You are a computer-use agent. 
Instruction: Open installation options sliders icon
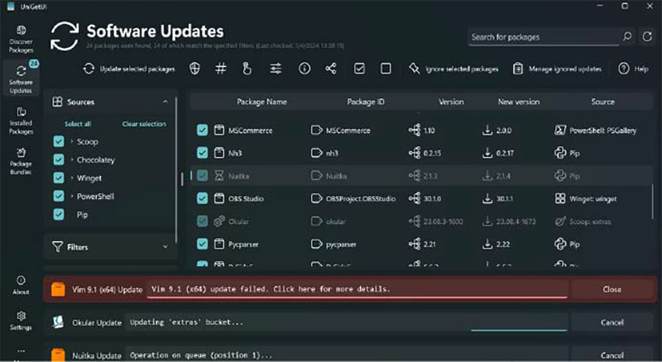coord(276,69)
